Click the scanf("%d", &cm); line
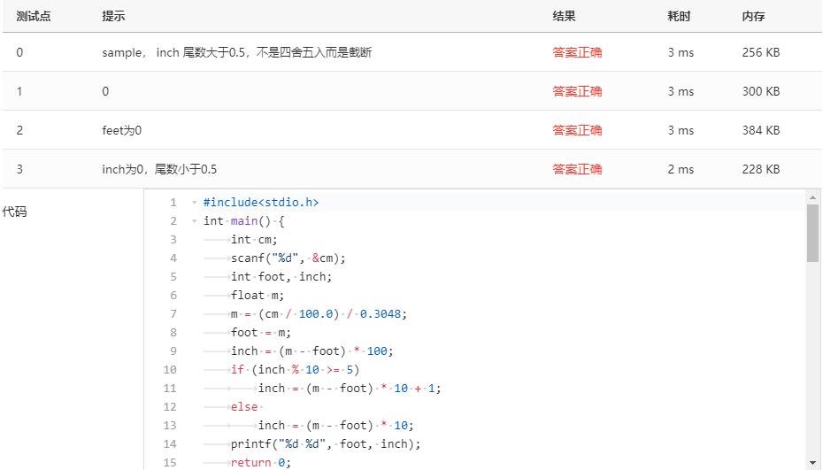The height and width of the screenshot is (470, 823). (x=288, y=258)
